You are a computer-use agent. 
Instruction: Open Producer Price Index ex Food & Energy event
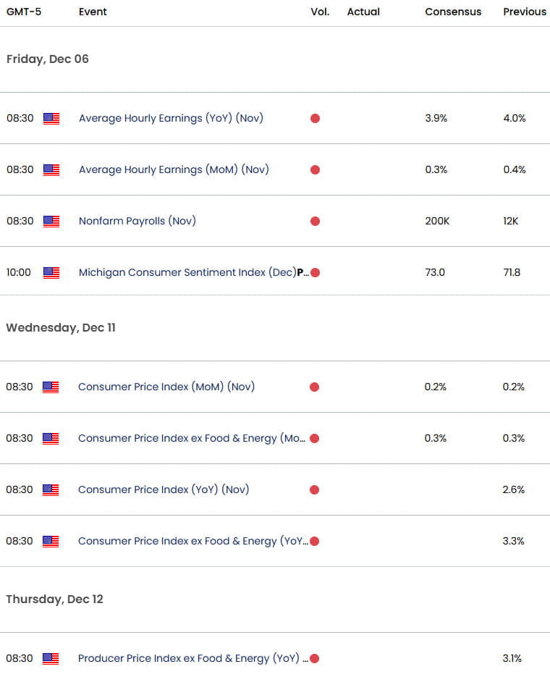point(192,658)
